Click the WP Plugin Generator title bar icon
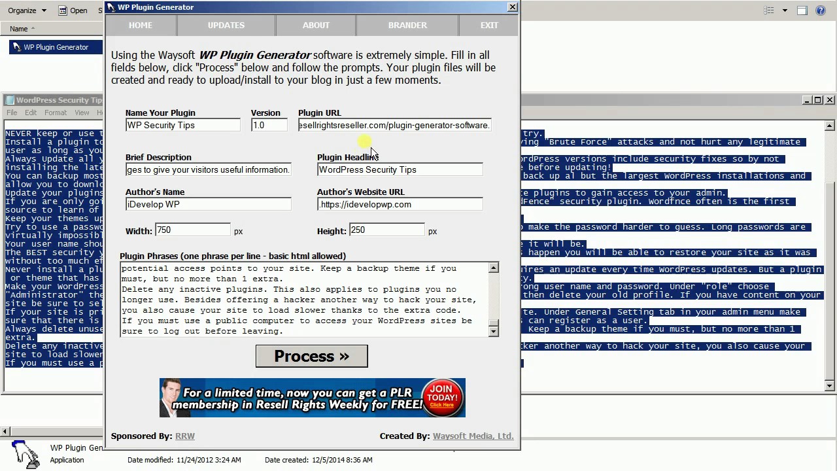Image resolution: width=837 pixels, height=471 pixels. [111, 7]
